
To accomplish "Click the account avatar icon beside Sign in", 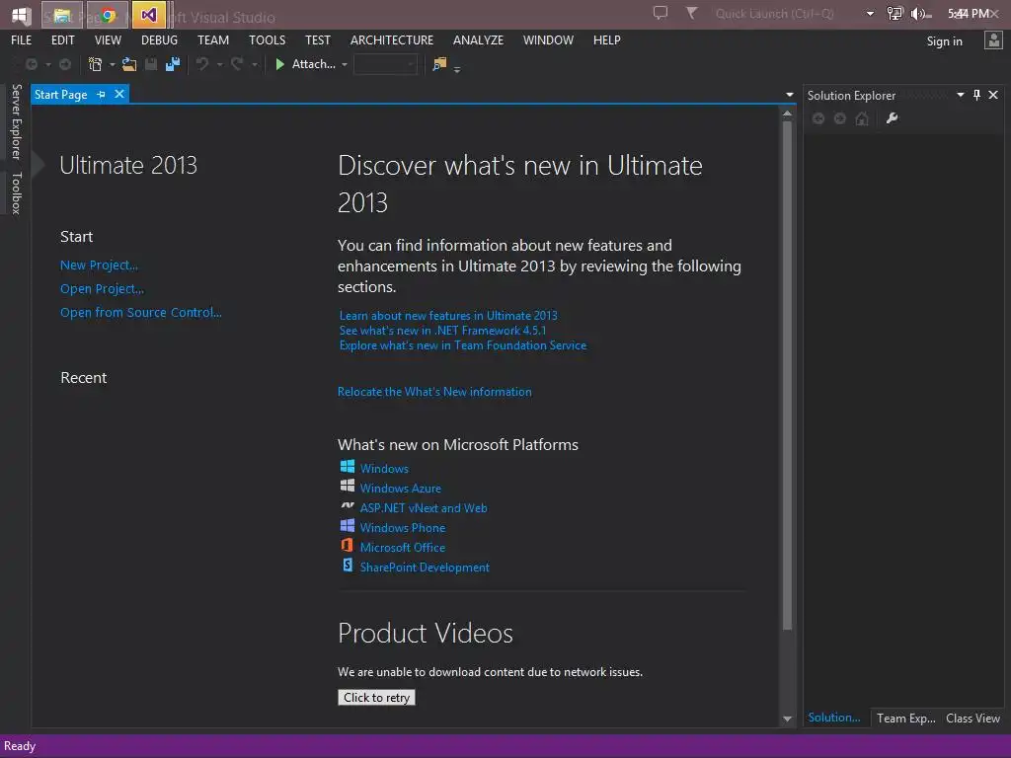I will click(993, 40).
